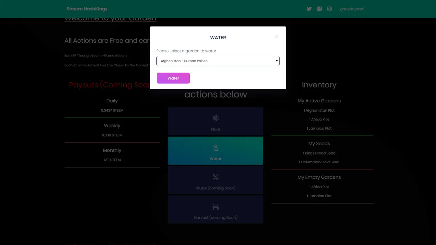The width and height of the screenshot is (436, 245).
Task: Click the 1.311 STEEM value
Action: tap(112, 160)
